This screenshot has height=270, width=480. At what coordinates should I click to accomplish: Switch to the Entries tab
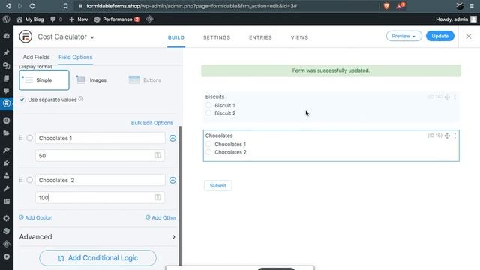pos(260,37)
